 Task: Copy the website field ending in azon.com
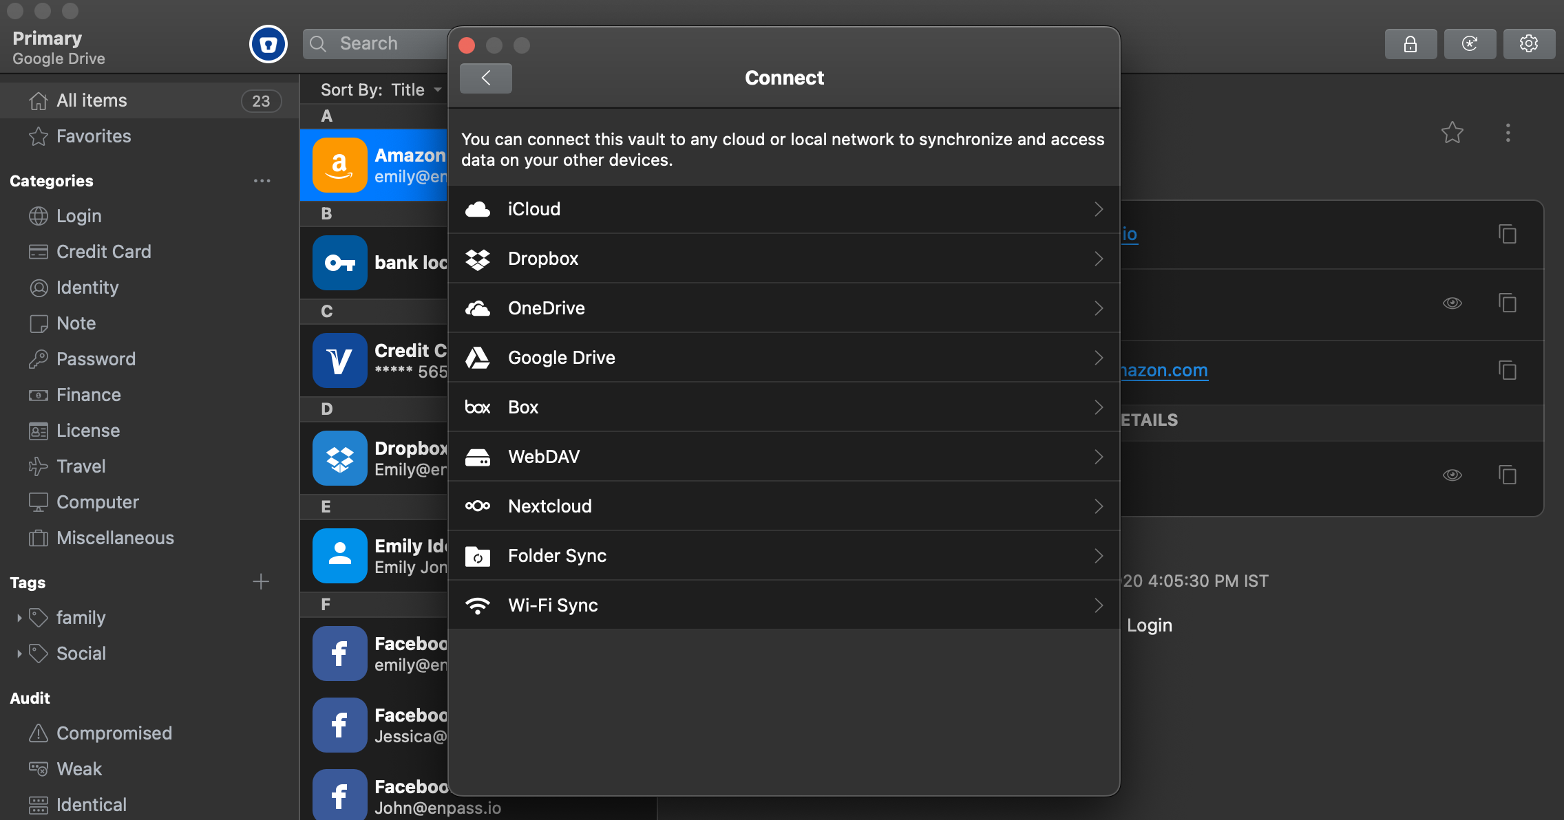point(1508,371)
